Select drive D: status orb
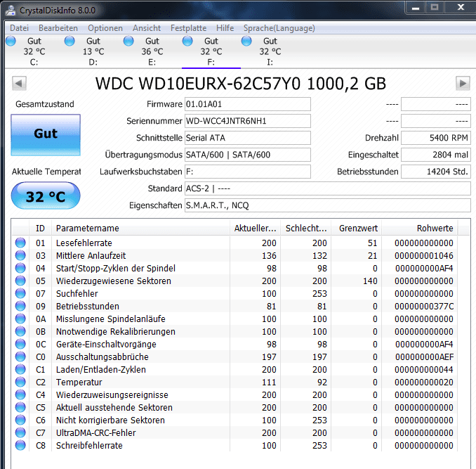Image resolution: width=476 pixels, height=469 pixels. click(x=70, y=41)
